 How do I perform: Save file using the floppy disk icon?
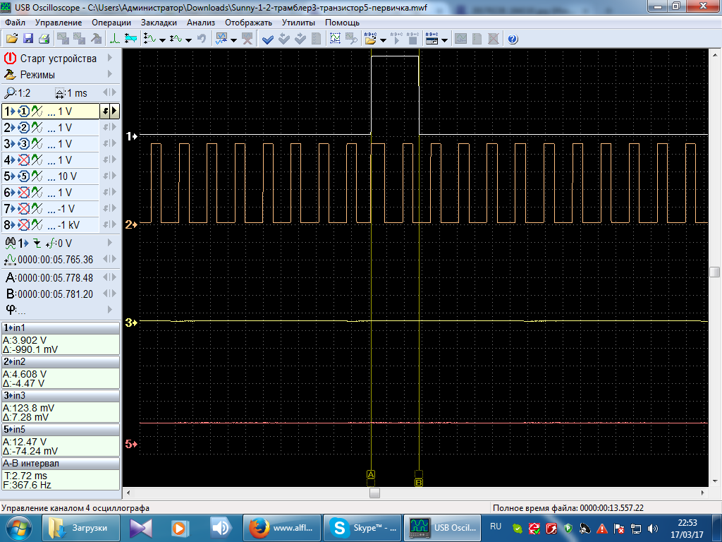(28, 39)
